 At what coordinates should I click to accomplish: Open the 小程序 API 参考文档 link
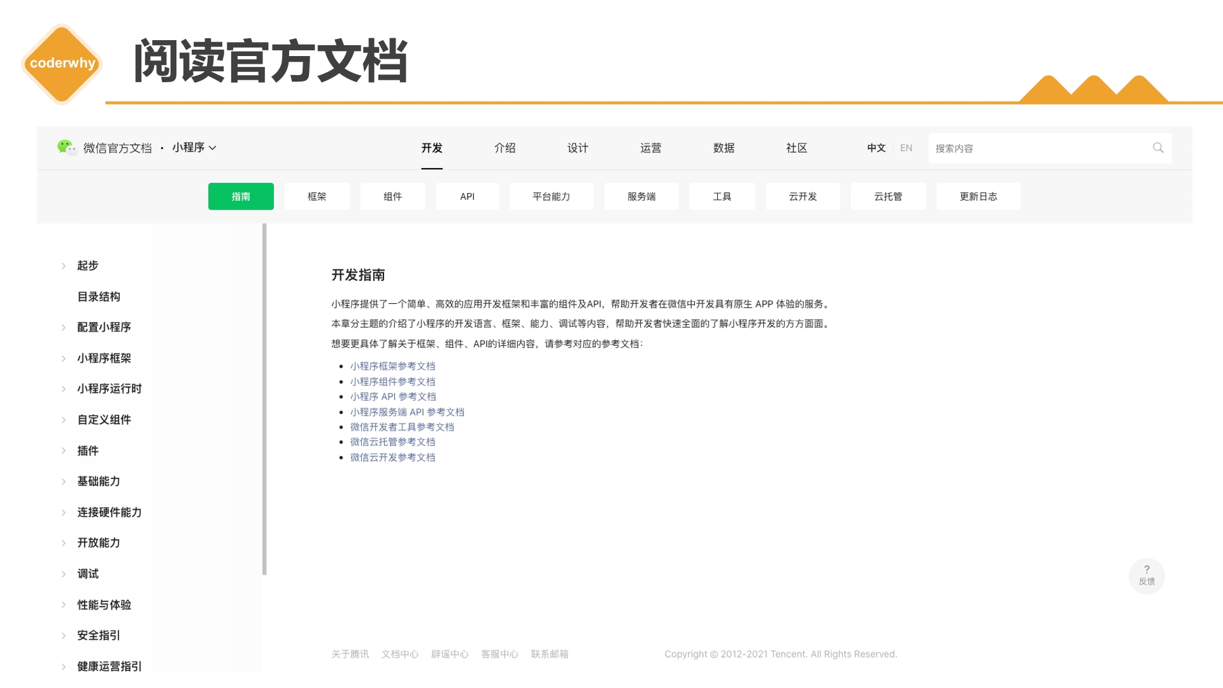(393, 396)
